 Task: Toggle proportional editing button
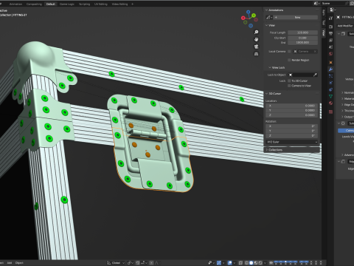tap(152, 263)
